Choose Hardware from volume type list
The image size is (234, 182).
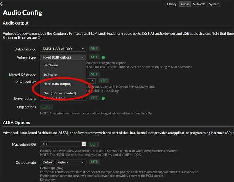51,65
